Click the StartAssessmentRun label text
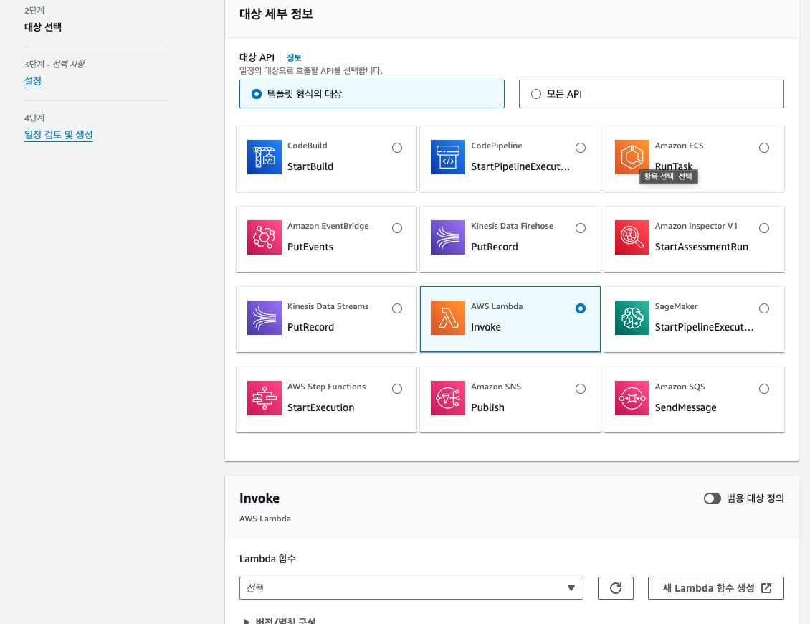Screen dimensions: 810x624 [x=702, y=247]
